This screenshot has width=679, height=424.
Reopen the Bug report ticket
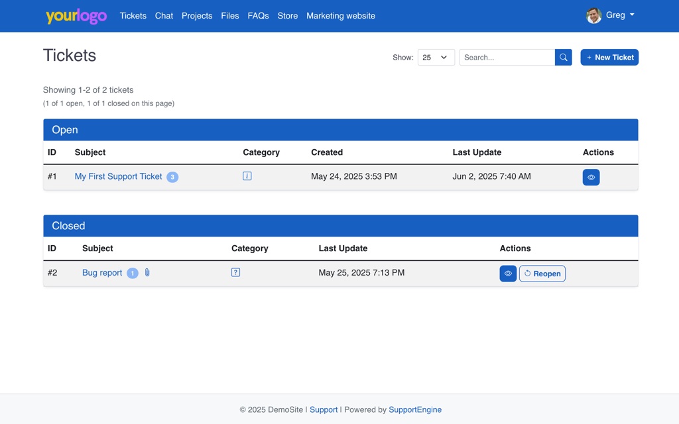tap(542, 273)
